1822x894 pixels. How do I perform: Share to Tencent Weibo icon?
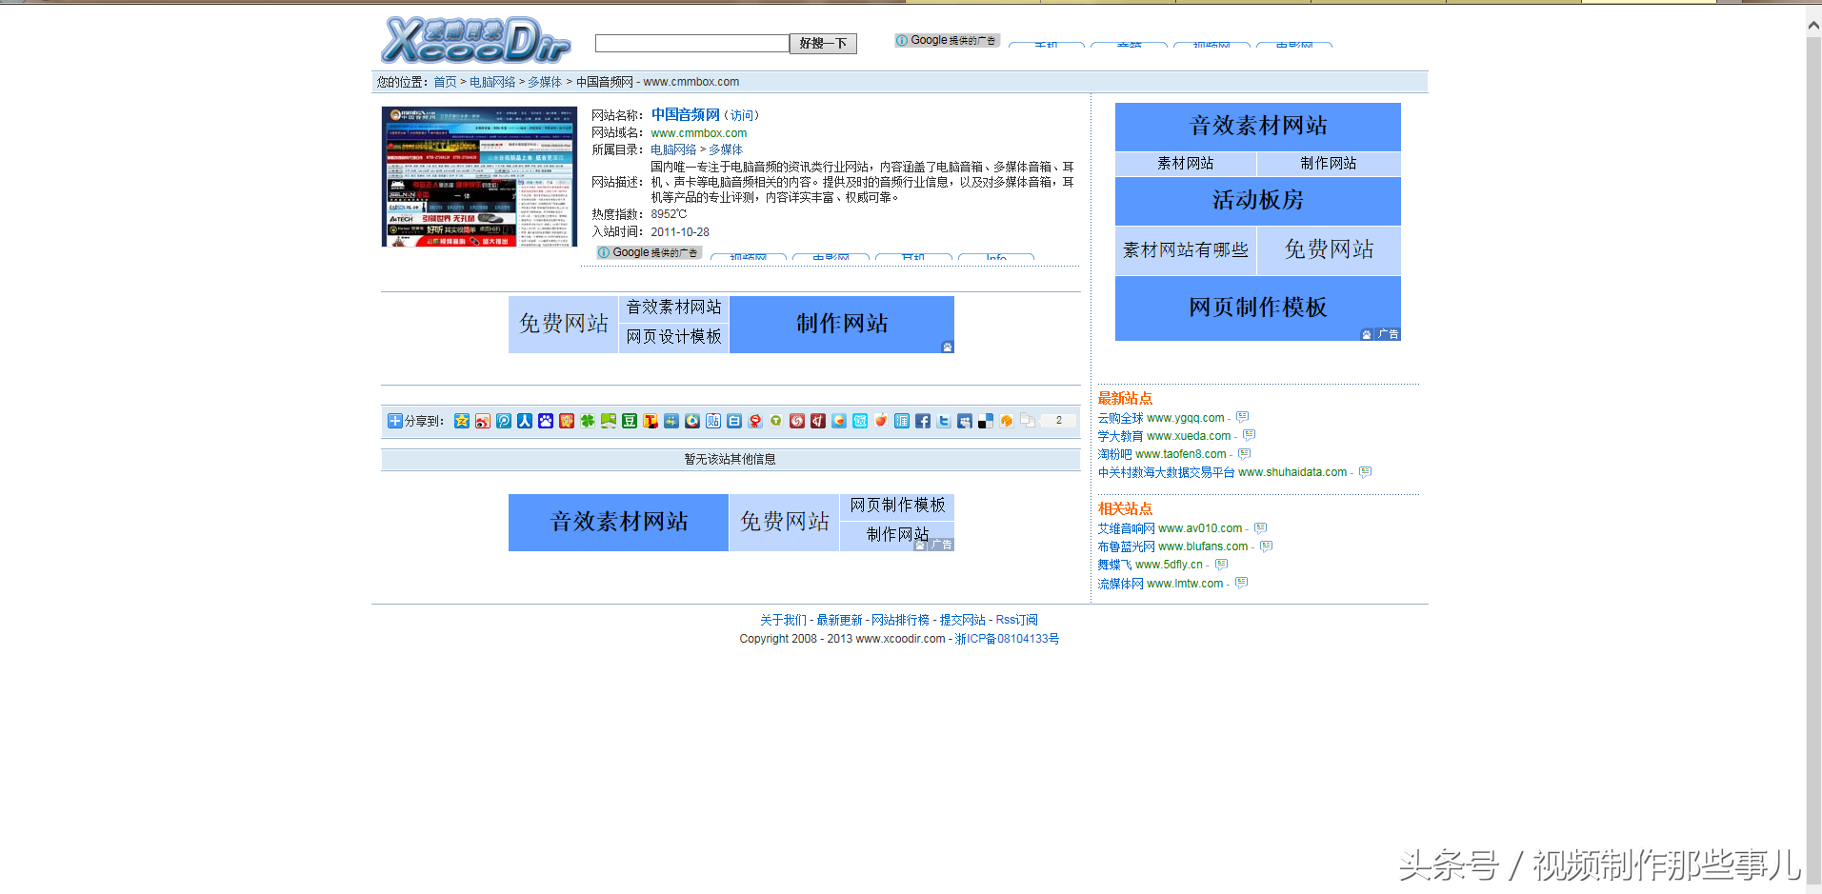pyautogui.click(x=504, y=421)
